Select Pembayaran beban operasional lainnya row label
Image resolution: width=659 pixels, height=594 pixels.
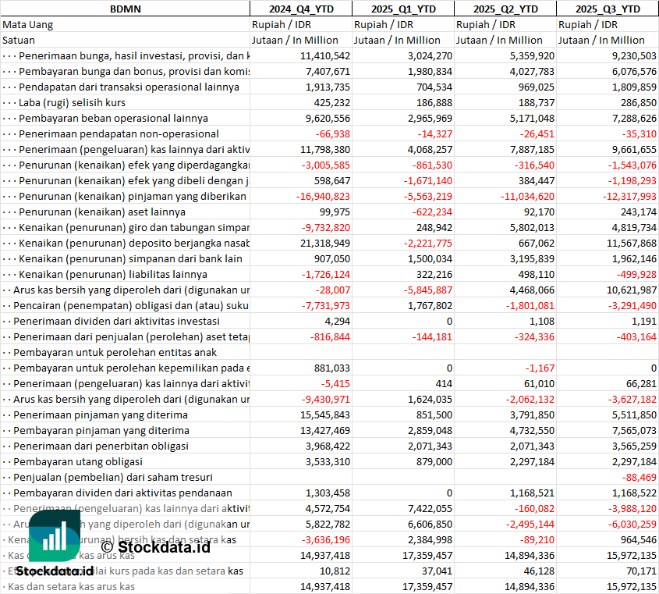tap(113, 118)
